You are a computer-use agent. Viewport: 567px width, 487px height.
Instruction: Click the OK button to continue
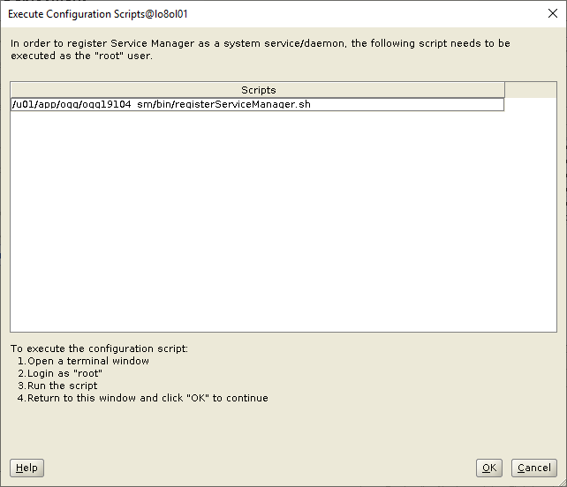(488, 468)
